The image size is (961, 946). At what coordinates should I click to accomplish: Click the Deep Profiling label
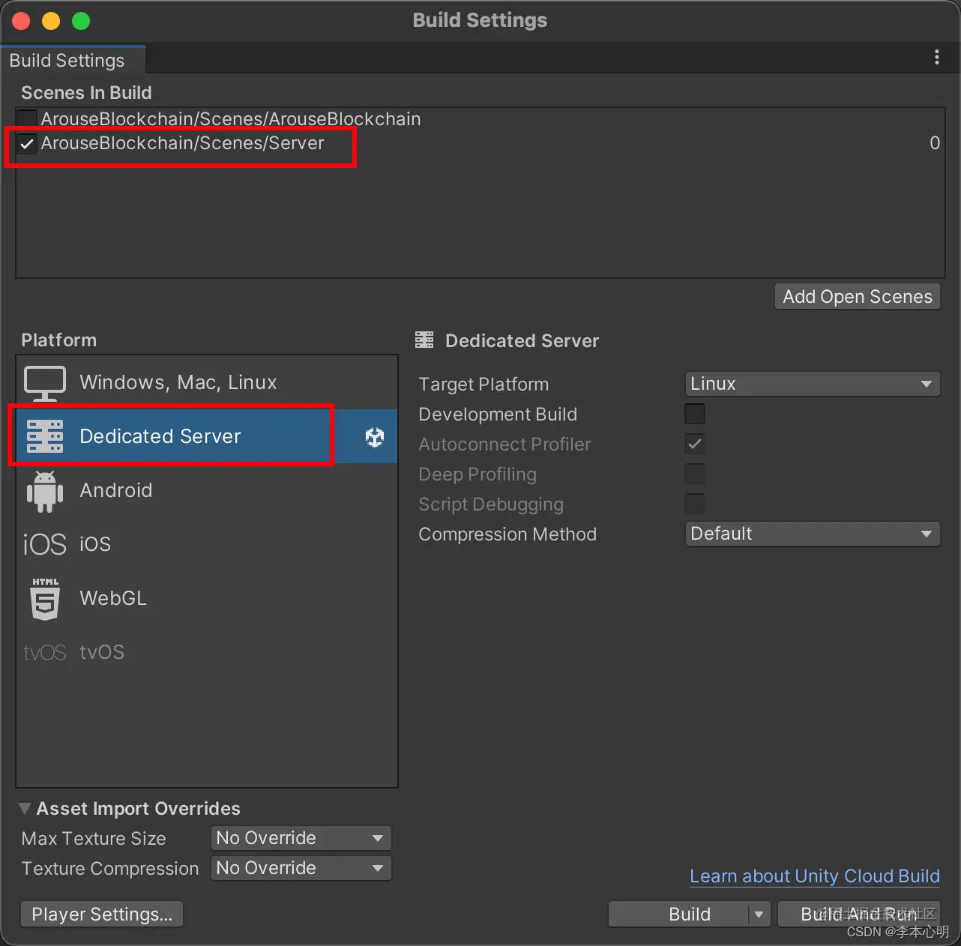[478, 474]
